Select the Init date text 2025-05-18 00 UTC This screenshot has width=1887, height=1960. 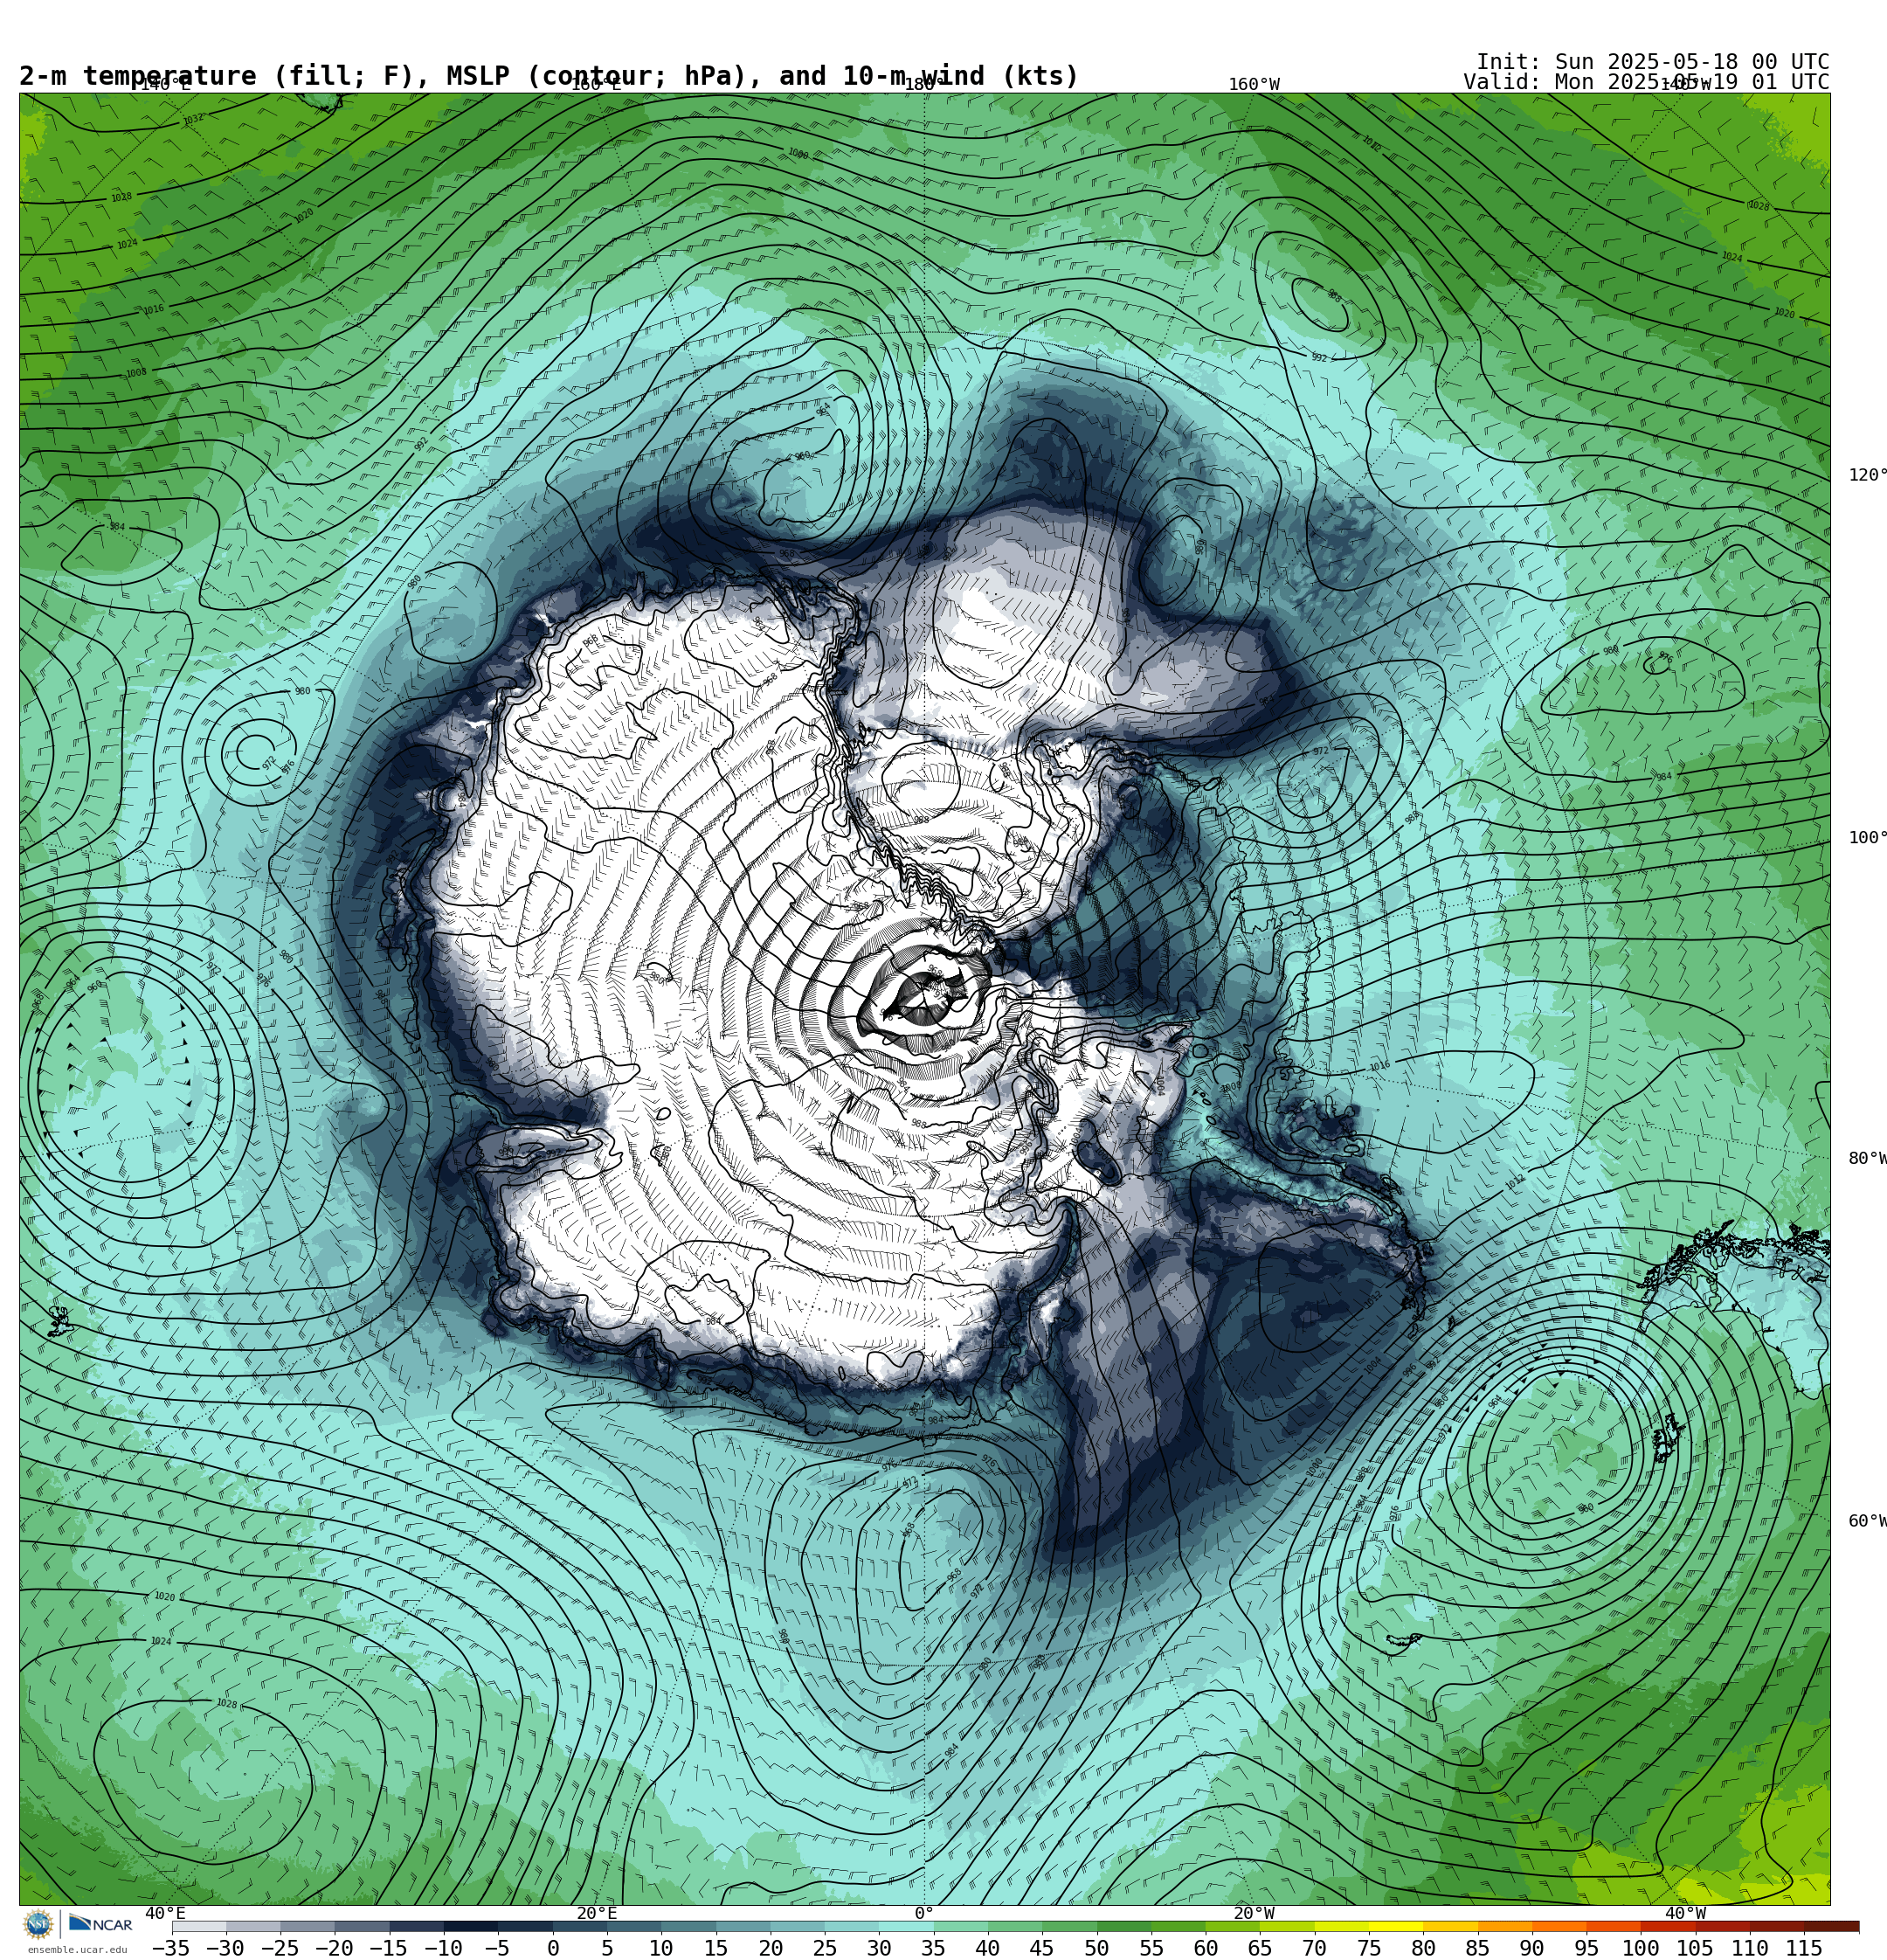(x=1718, y=62)
